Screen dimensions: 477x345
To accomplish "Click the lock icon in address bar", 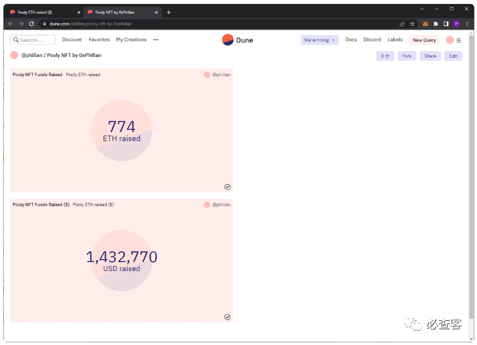I will point(44,24).
